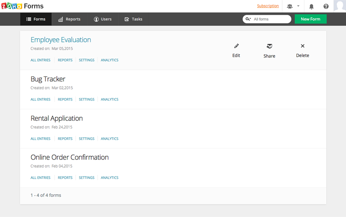The height and width of the screenshot is (217, 346).
Task: Click the New Form button
Action: 310,19
